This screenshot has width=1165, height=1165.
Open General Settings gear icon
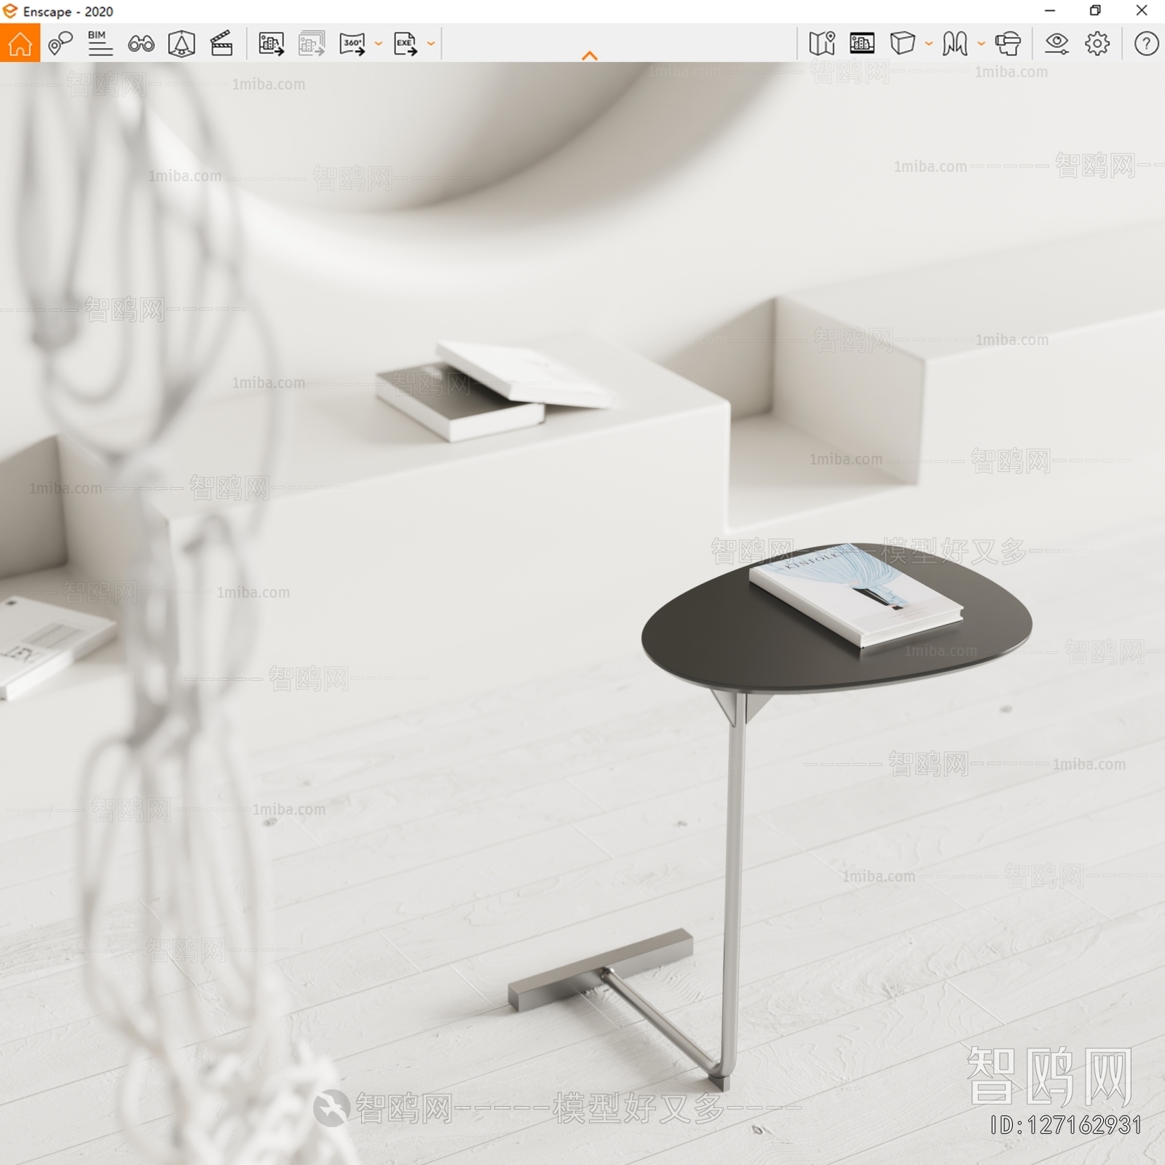(x=1097, y=44)
